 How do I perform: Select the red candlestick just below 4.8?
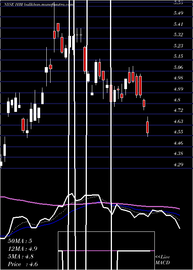[x=144, y=103]
